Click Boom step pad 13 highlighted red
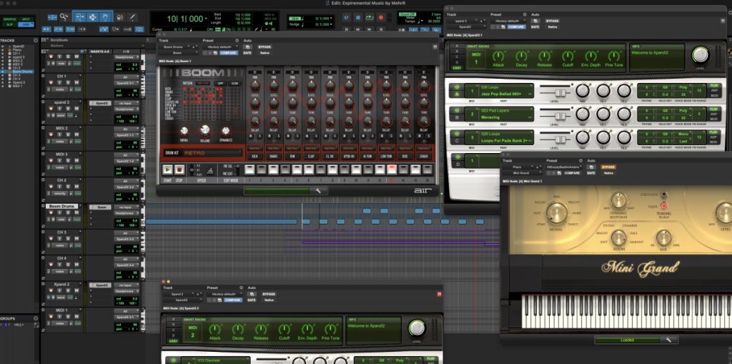 point(392,169)
